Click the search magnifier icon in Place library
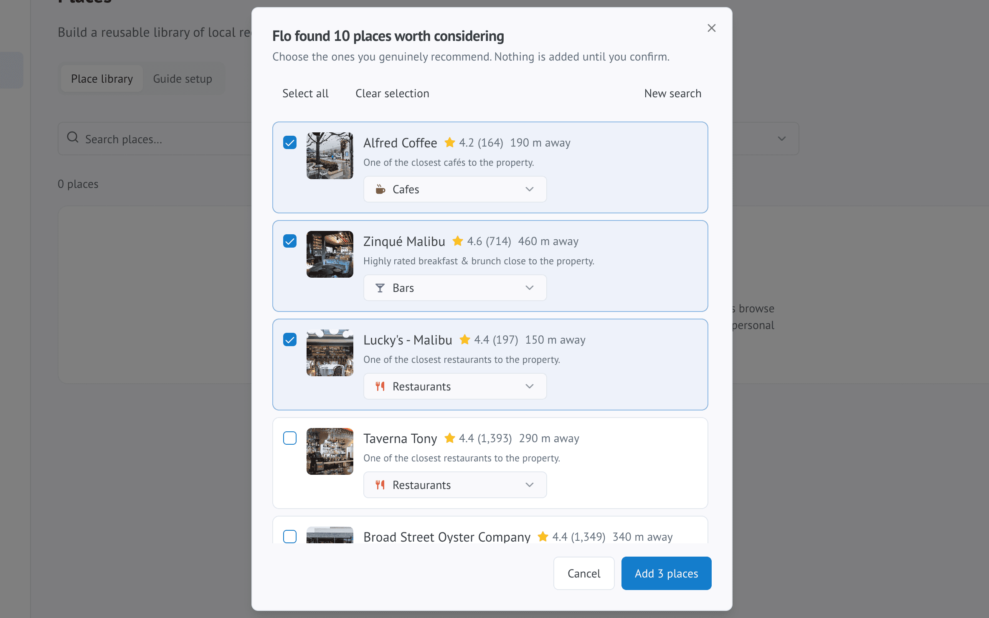Image resolution: width=989 pixels, height=618 pixels. (73, 137)
